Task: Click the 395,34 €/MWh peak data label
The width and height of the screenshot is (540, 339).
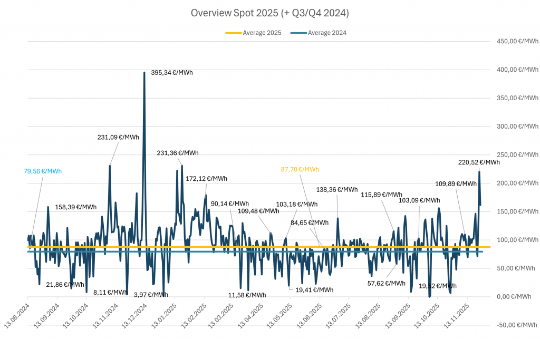Action: 171,72
